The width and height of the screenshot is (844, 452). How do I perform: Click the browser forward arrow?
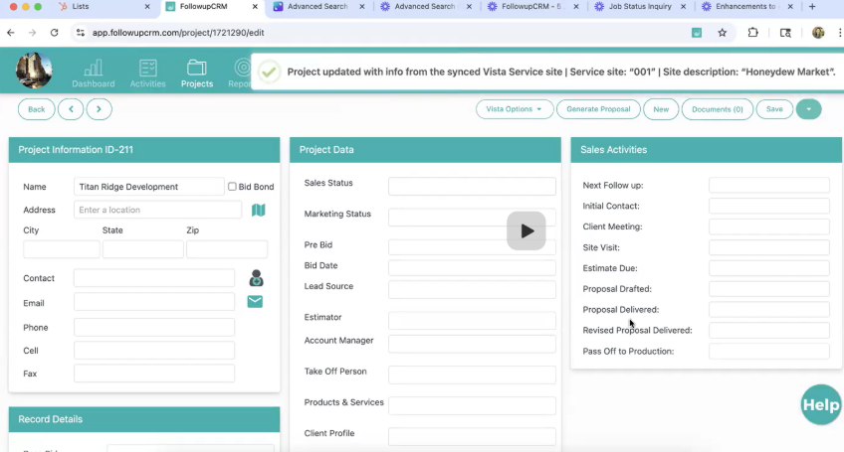[x=32, y=33]
